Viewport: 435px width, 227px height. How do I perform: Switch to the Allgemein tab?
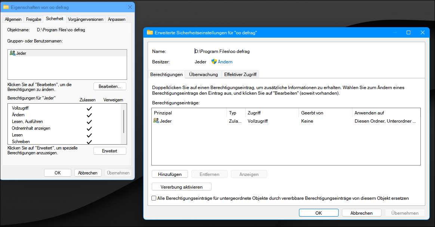coord(13,19)
